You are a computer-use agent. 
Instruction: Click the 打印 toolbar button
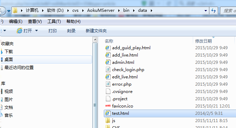(52, 31)
